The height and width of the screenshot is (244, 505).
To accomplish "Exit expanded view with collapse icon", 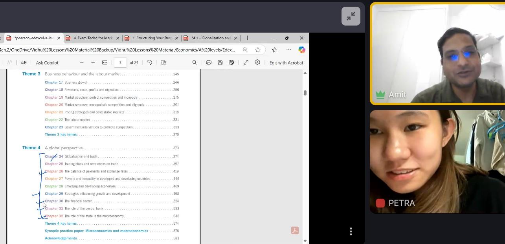I will coord(351,16).
